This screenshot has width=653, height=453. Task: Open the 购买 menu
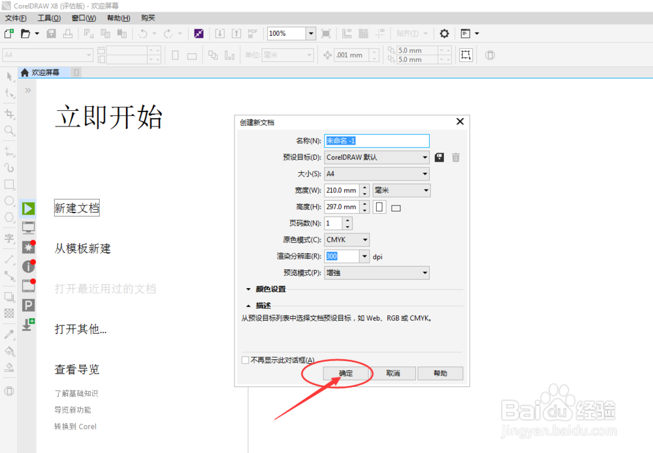[x=148, y=18]
